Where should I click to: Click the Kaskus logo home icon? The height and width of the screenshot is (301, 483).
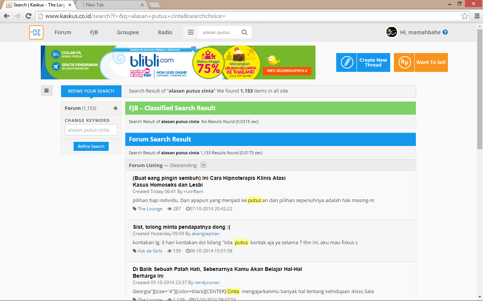tap(36, 32)
